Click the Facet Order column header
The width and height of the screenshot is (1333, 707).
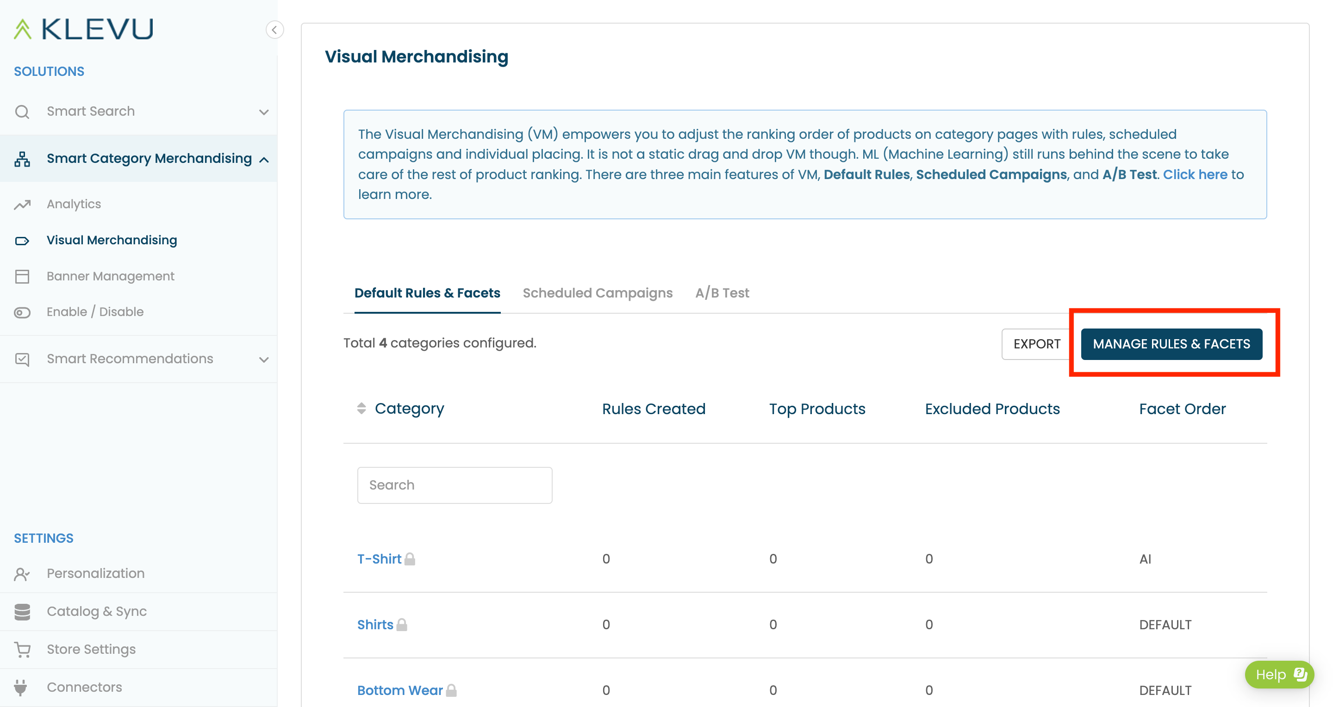(x=1183, y=409)
